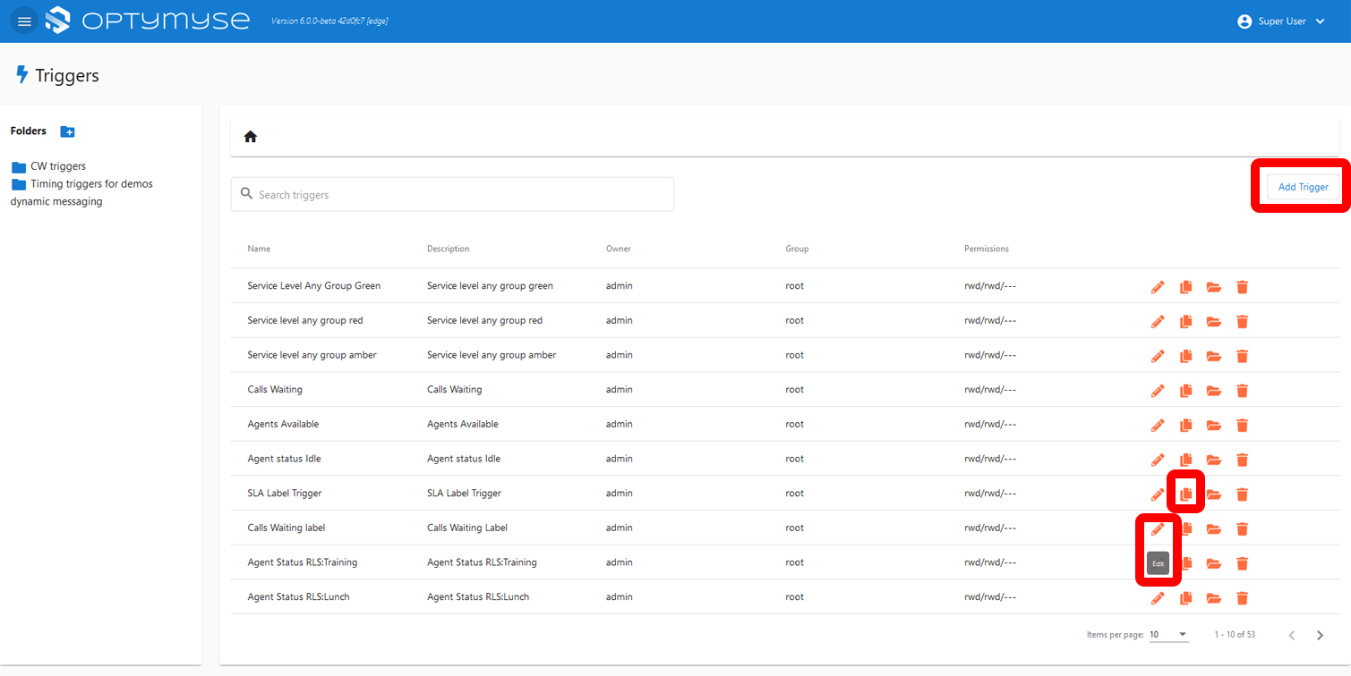Screen dimensions: 1351x676
Task: Delete the Calls Waiting trigger
Action: point(1242,391)
